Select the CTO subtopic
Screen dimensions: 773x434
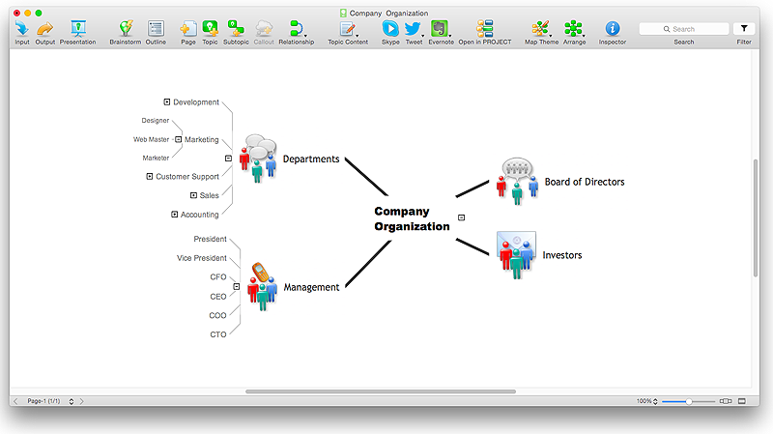pos(218,334)
